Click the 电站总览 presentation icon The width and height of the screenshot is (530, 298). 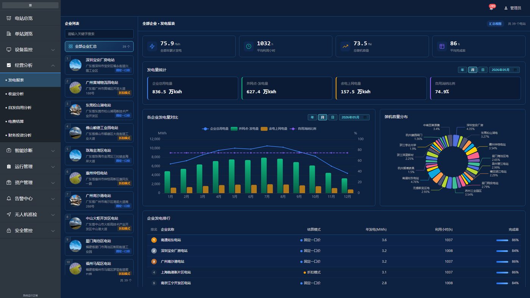[9, 18]
